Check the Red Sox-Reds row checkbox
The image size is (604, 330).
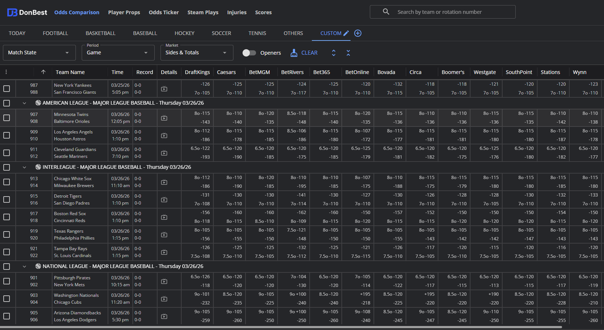click(7, 217)
